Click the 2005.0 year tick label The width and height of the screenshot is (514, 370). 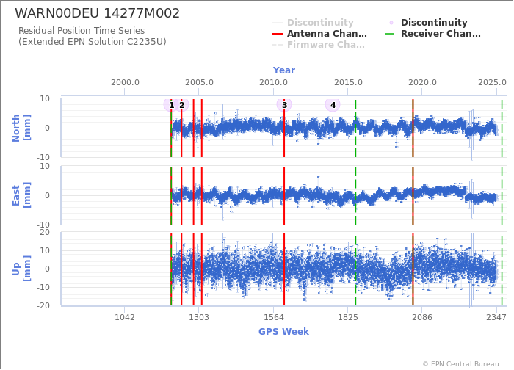(199, 82)
